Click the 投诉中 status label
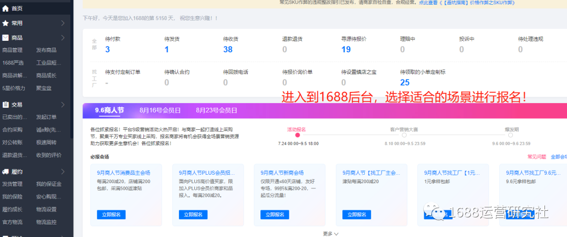Image resolution: width=567 pixels, height=237 pixels. (467, 39)
